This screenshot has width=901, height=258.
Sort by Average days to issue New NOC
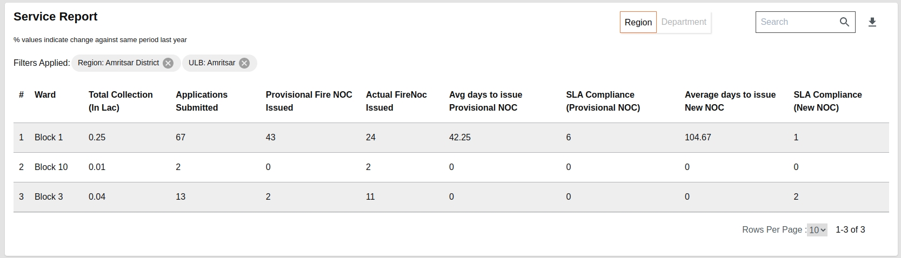tap(730, 101)
